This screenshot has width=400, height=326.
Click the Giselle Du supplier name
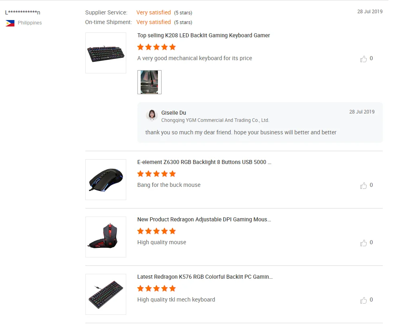coord(174,113)
